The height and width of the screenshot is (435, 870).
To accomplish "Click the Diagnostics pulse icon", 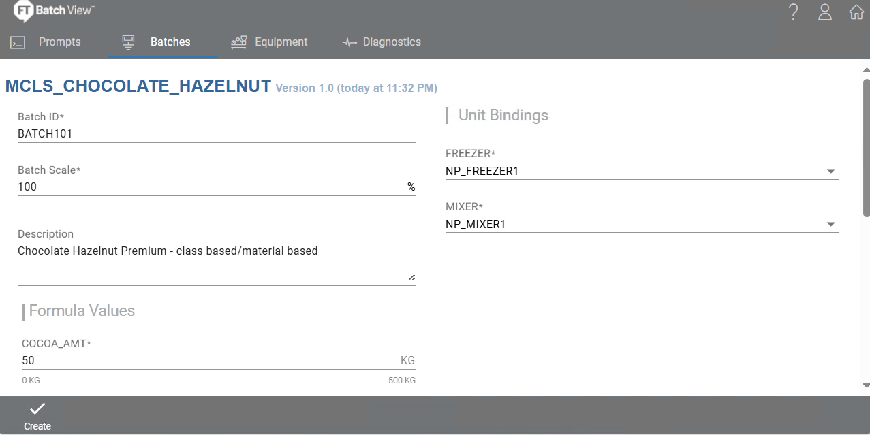I will click(349, 42).
